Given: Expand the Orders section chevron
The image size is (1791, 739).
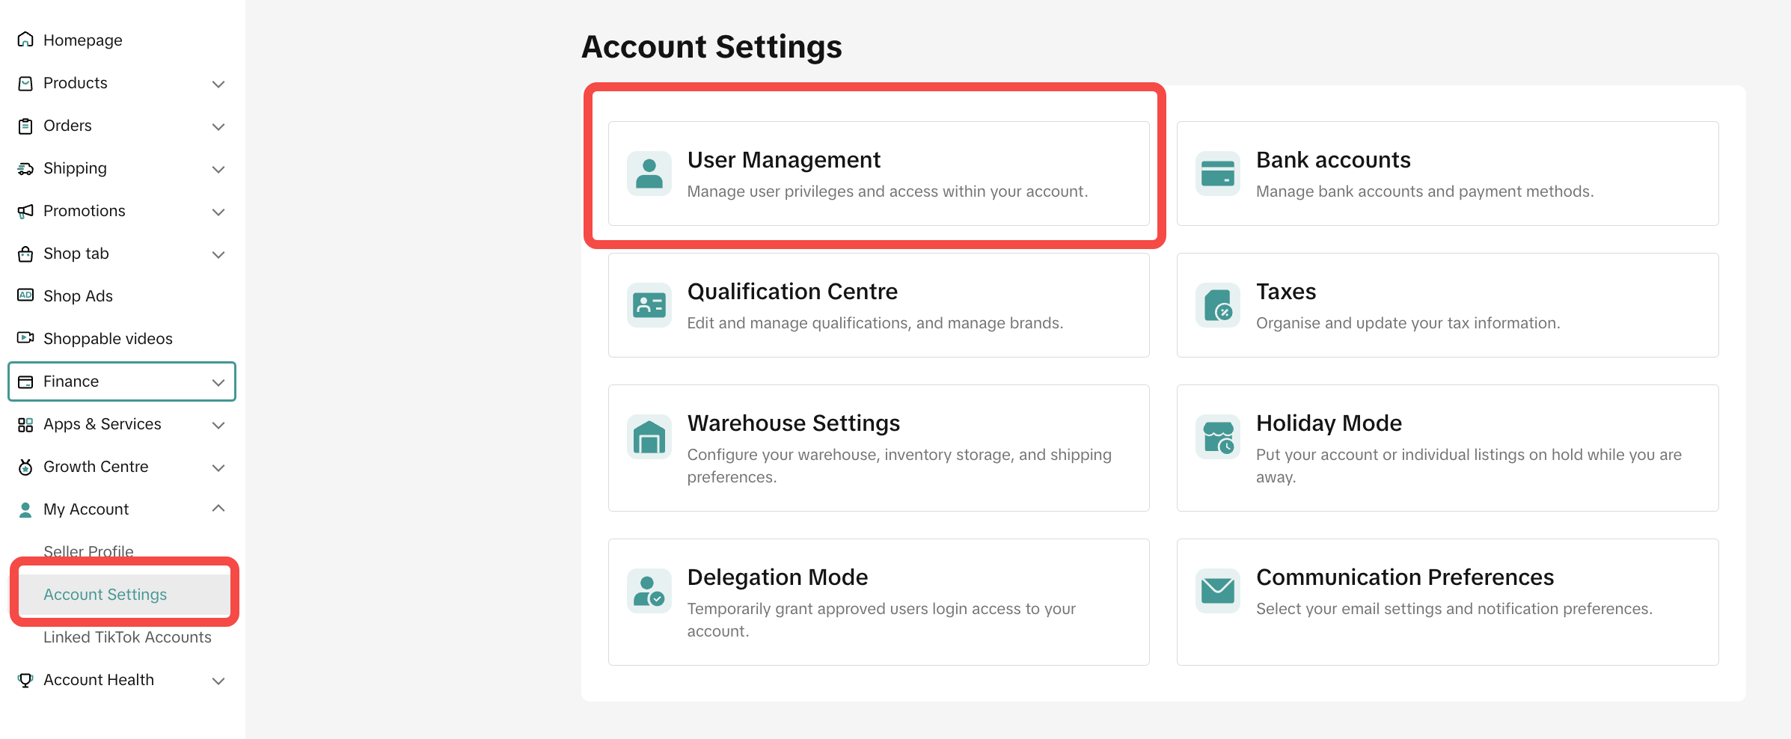Looking at the screenshot, I should point(218,126).
